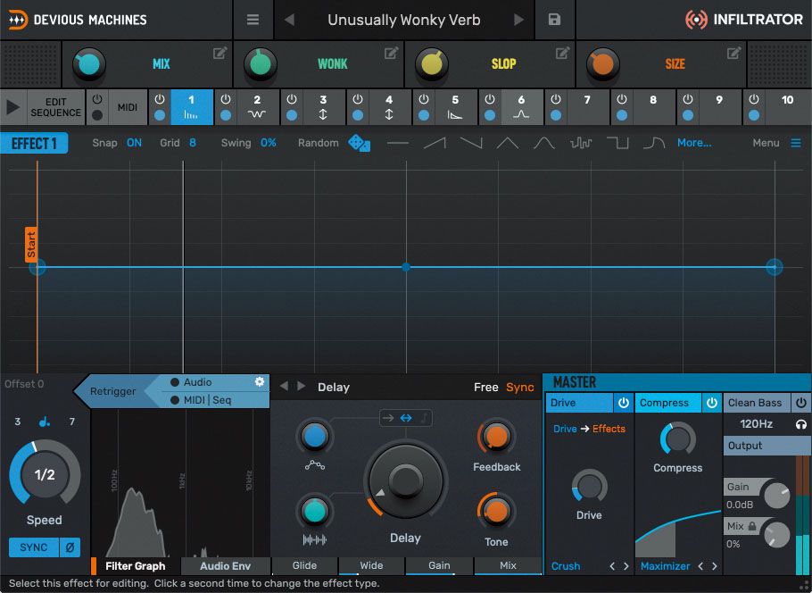Click the Clean Bass headphones listen icon
Image resolution: width=812 pixels, height=593 pixels.
(800, 424)
